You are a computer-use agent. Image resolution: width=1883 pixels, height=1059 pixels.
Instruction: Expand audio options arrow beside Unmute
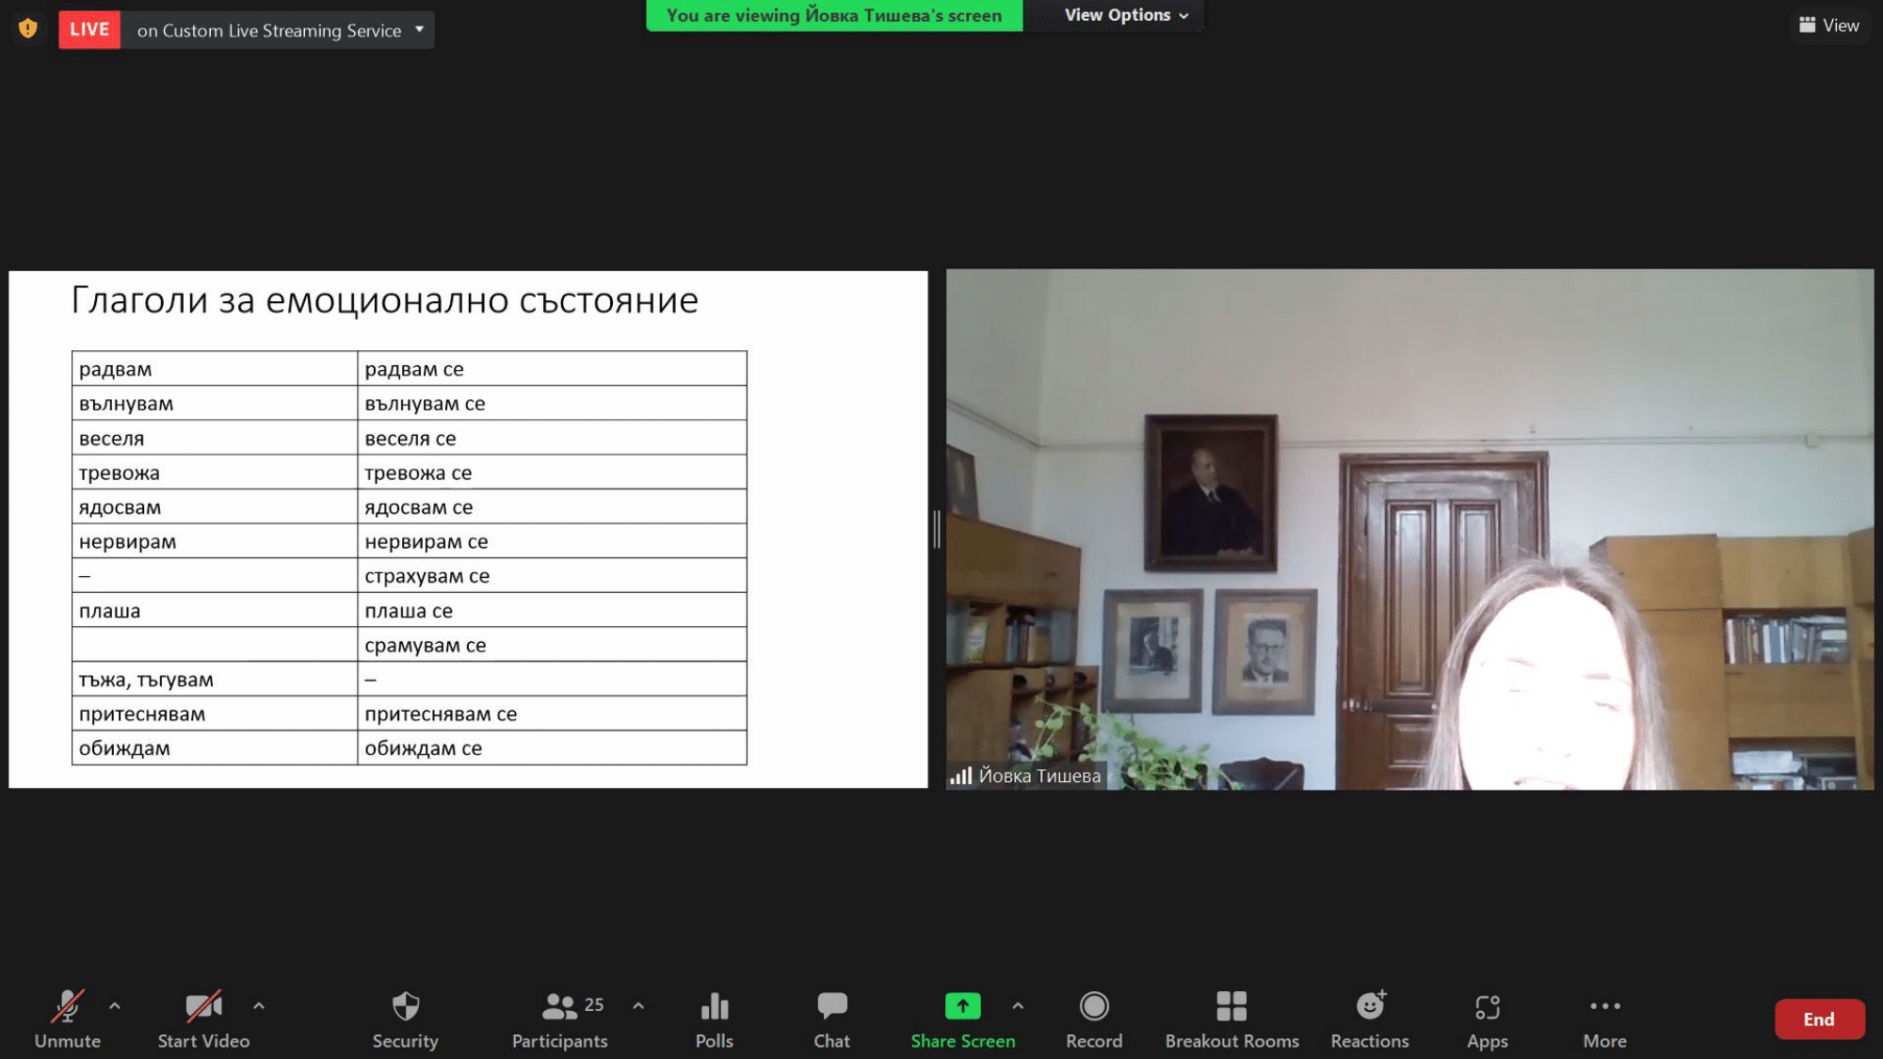(115, 1005)
